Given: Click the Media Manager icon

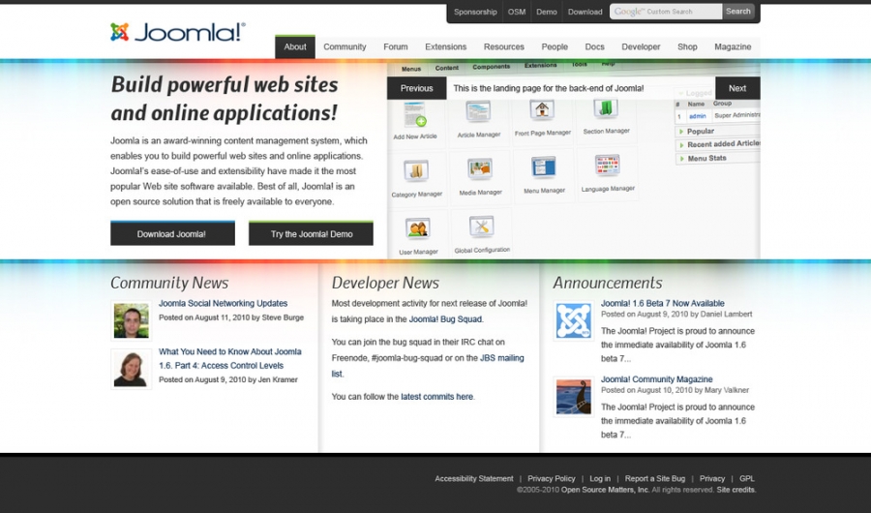Looking at the screenshot, I should coord(480,169).
